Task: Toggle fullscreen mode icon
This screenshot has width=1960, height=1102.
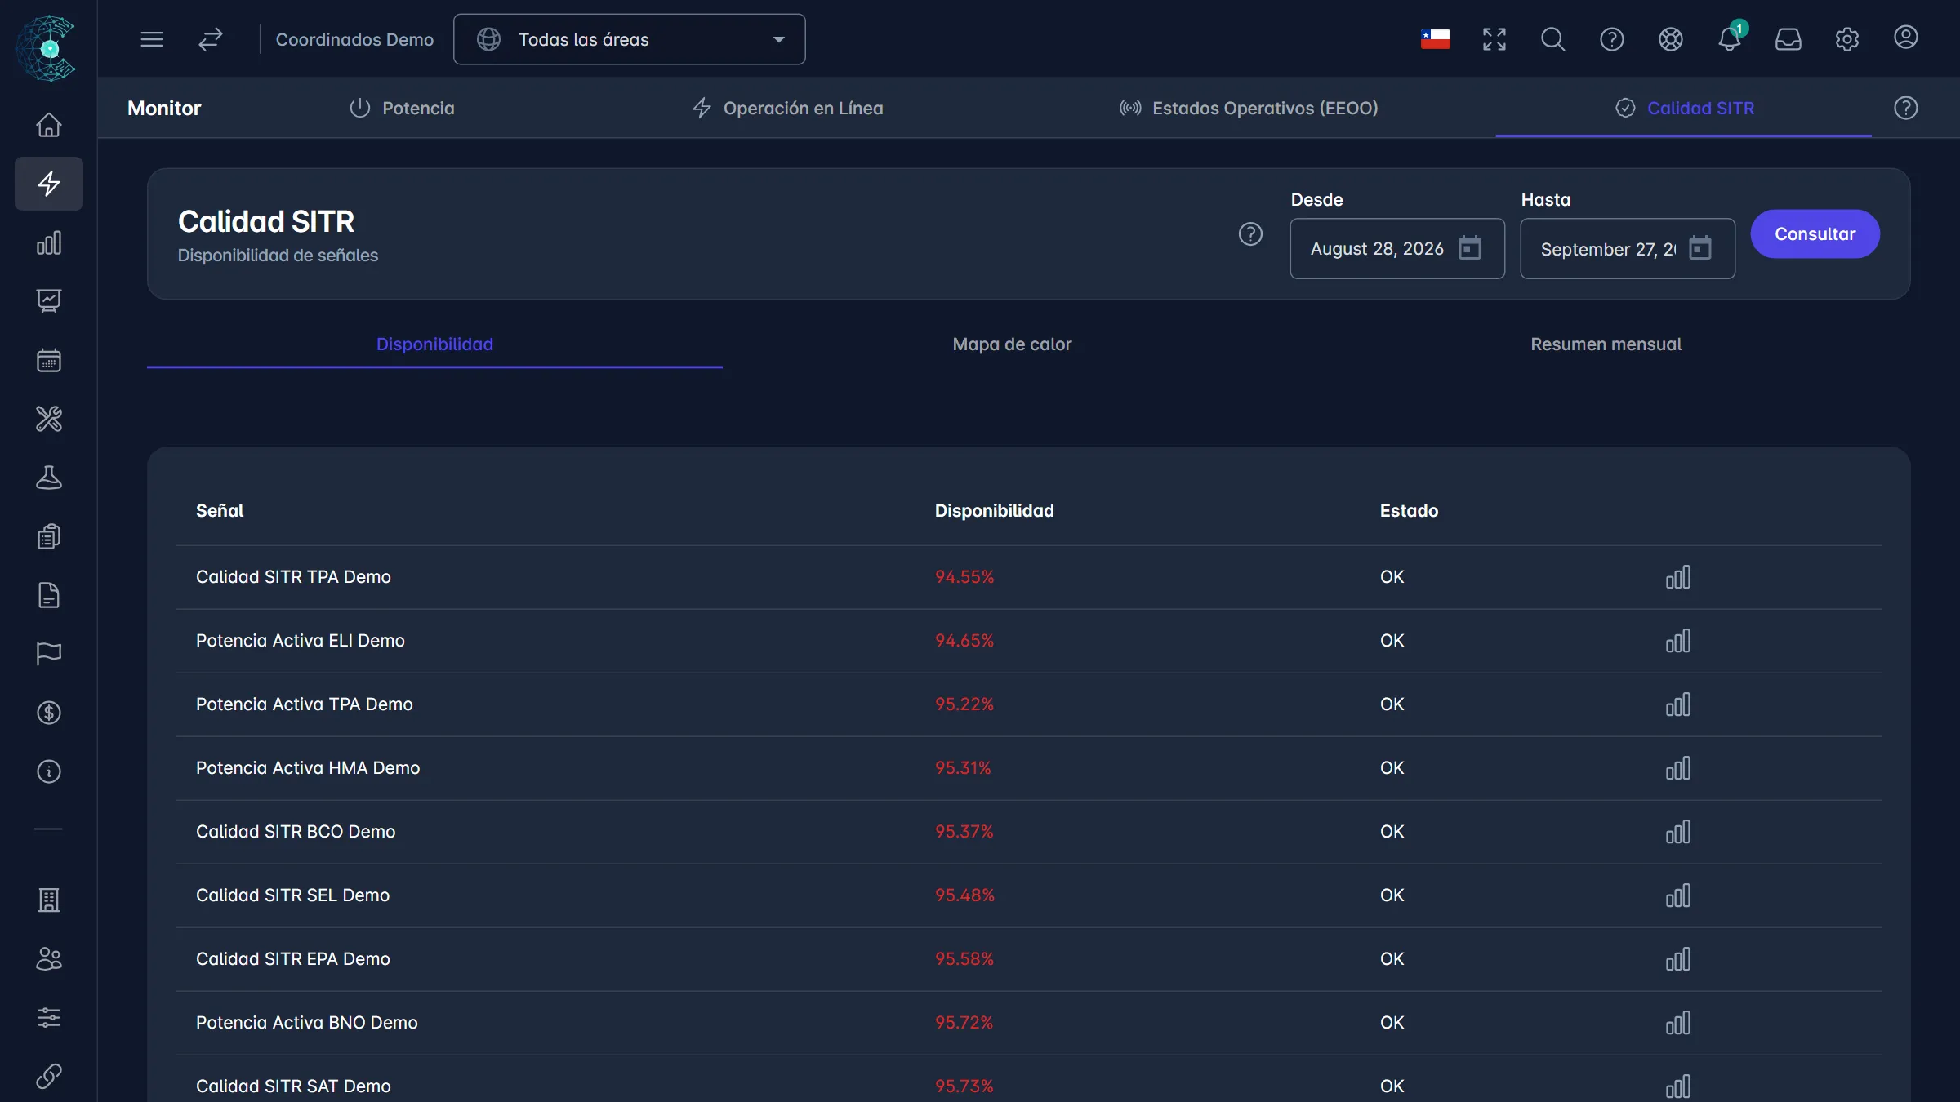Action: 1494,39
